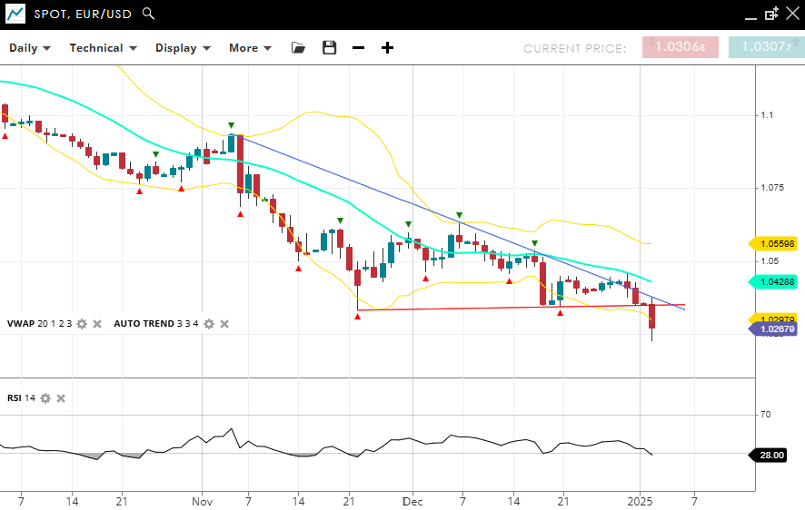805x510 pixels.
Task: Zoom out using the minus icon
Action: (x=358, y=48)
